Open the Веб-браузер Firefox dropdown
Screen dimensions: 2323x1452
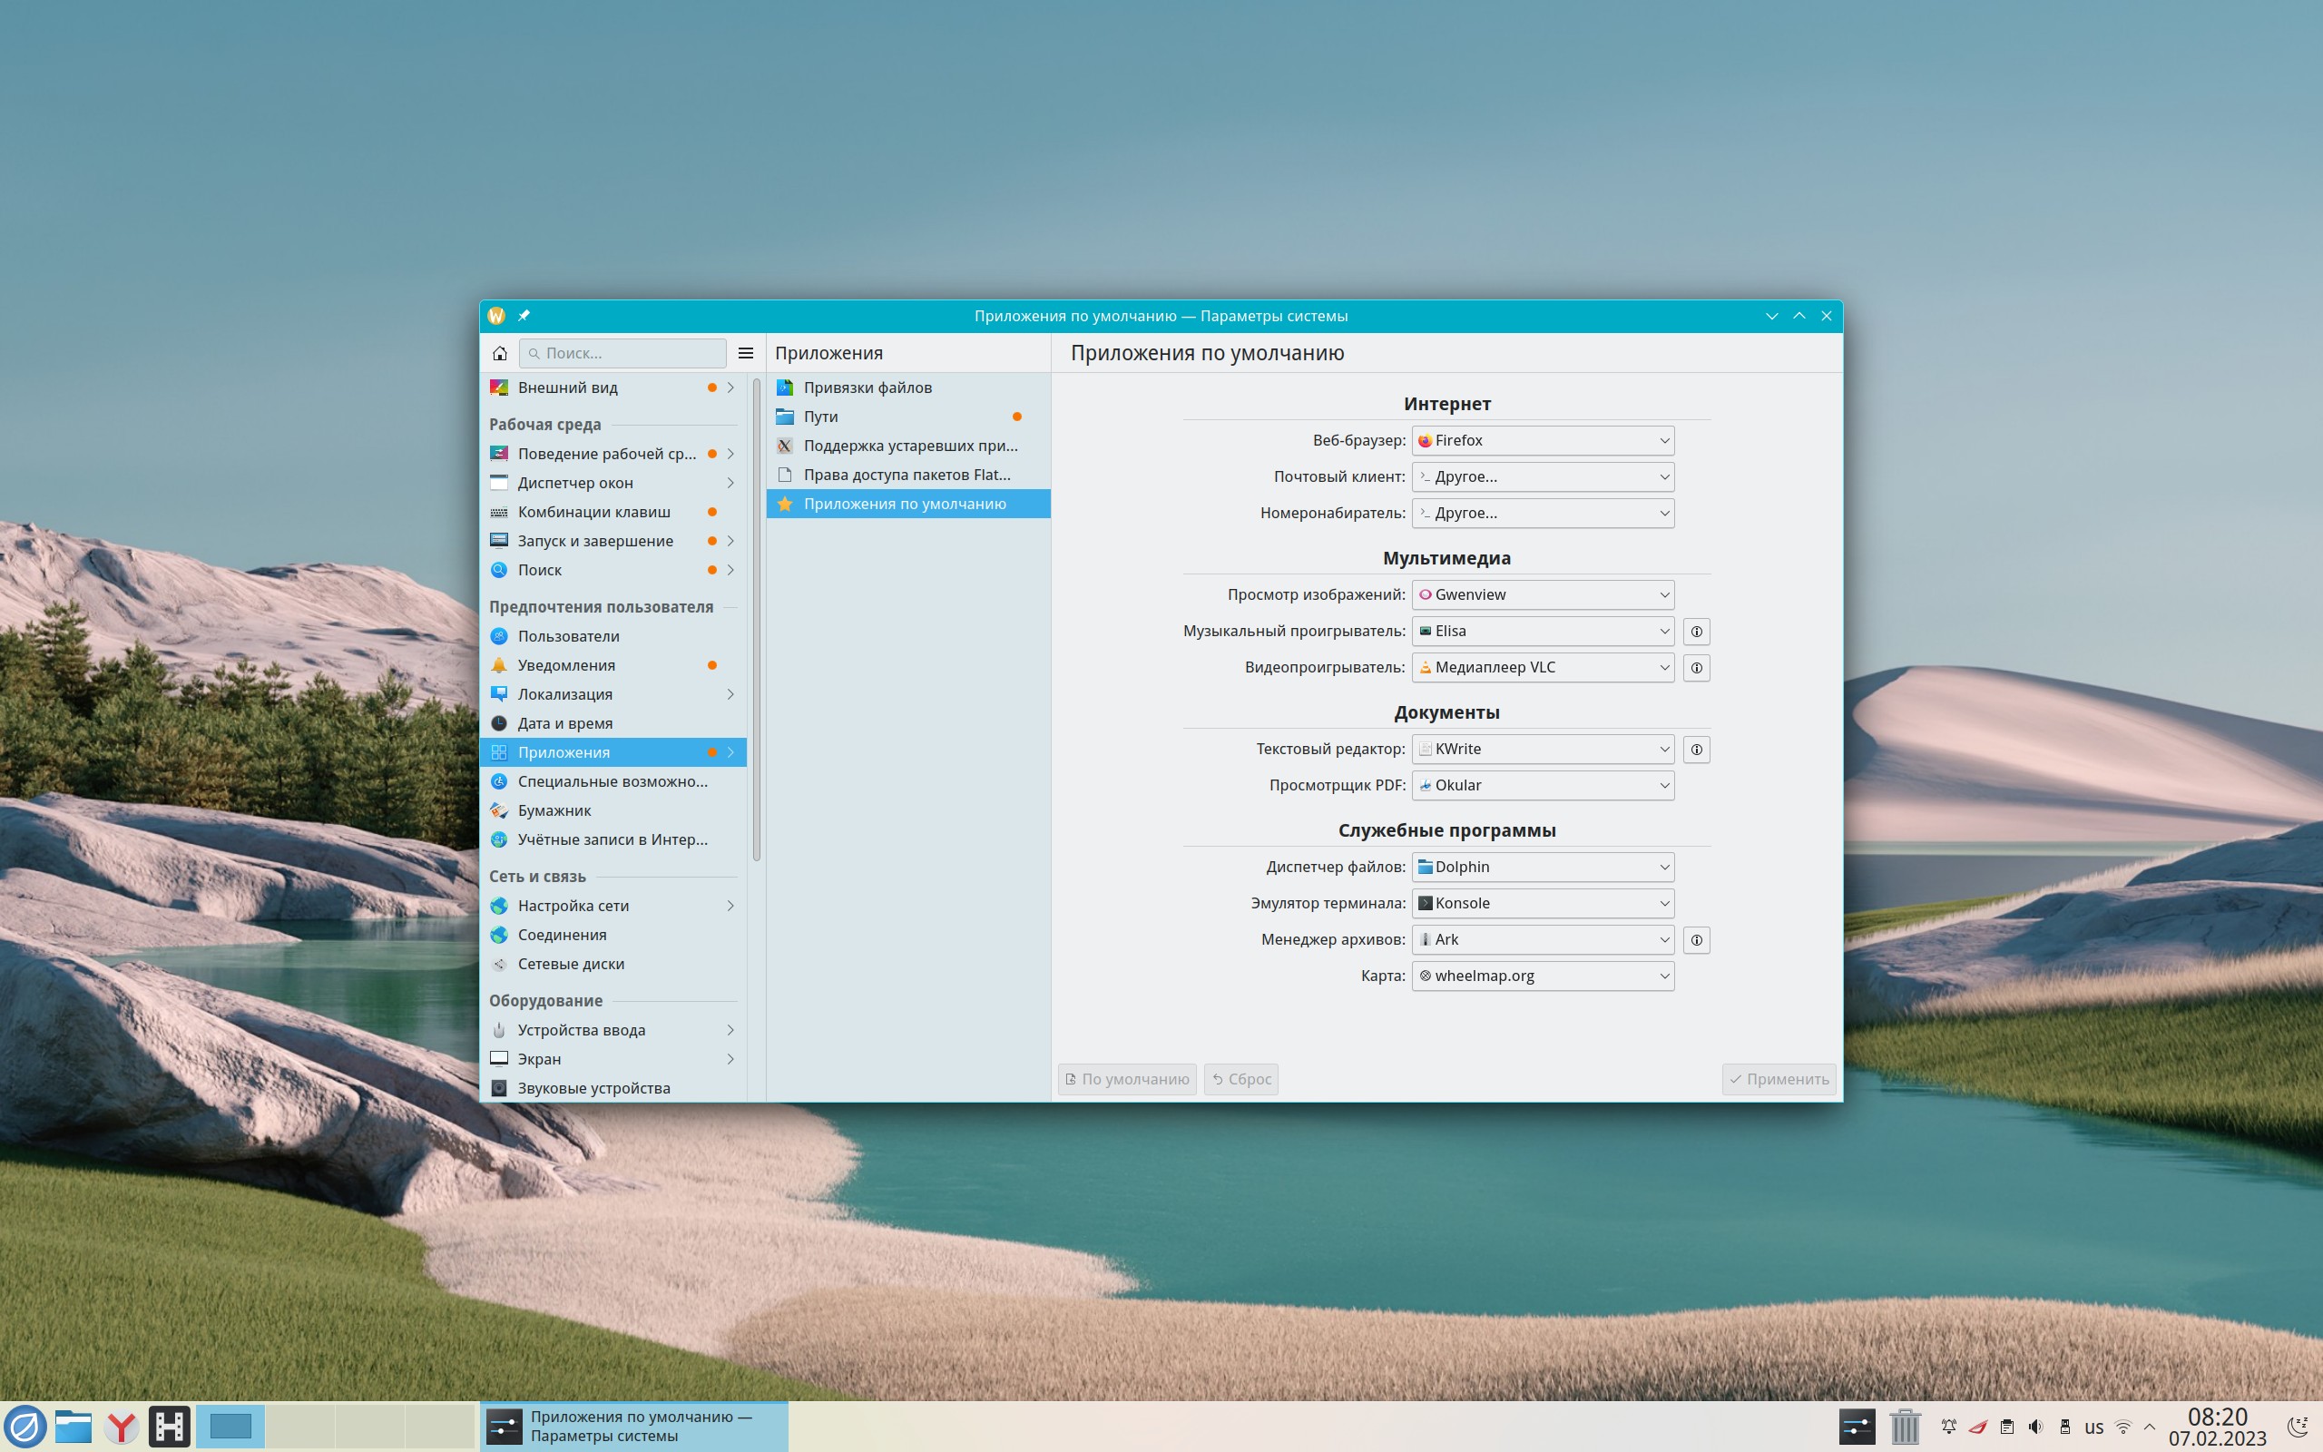(x=1543, y=441)
